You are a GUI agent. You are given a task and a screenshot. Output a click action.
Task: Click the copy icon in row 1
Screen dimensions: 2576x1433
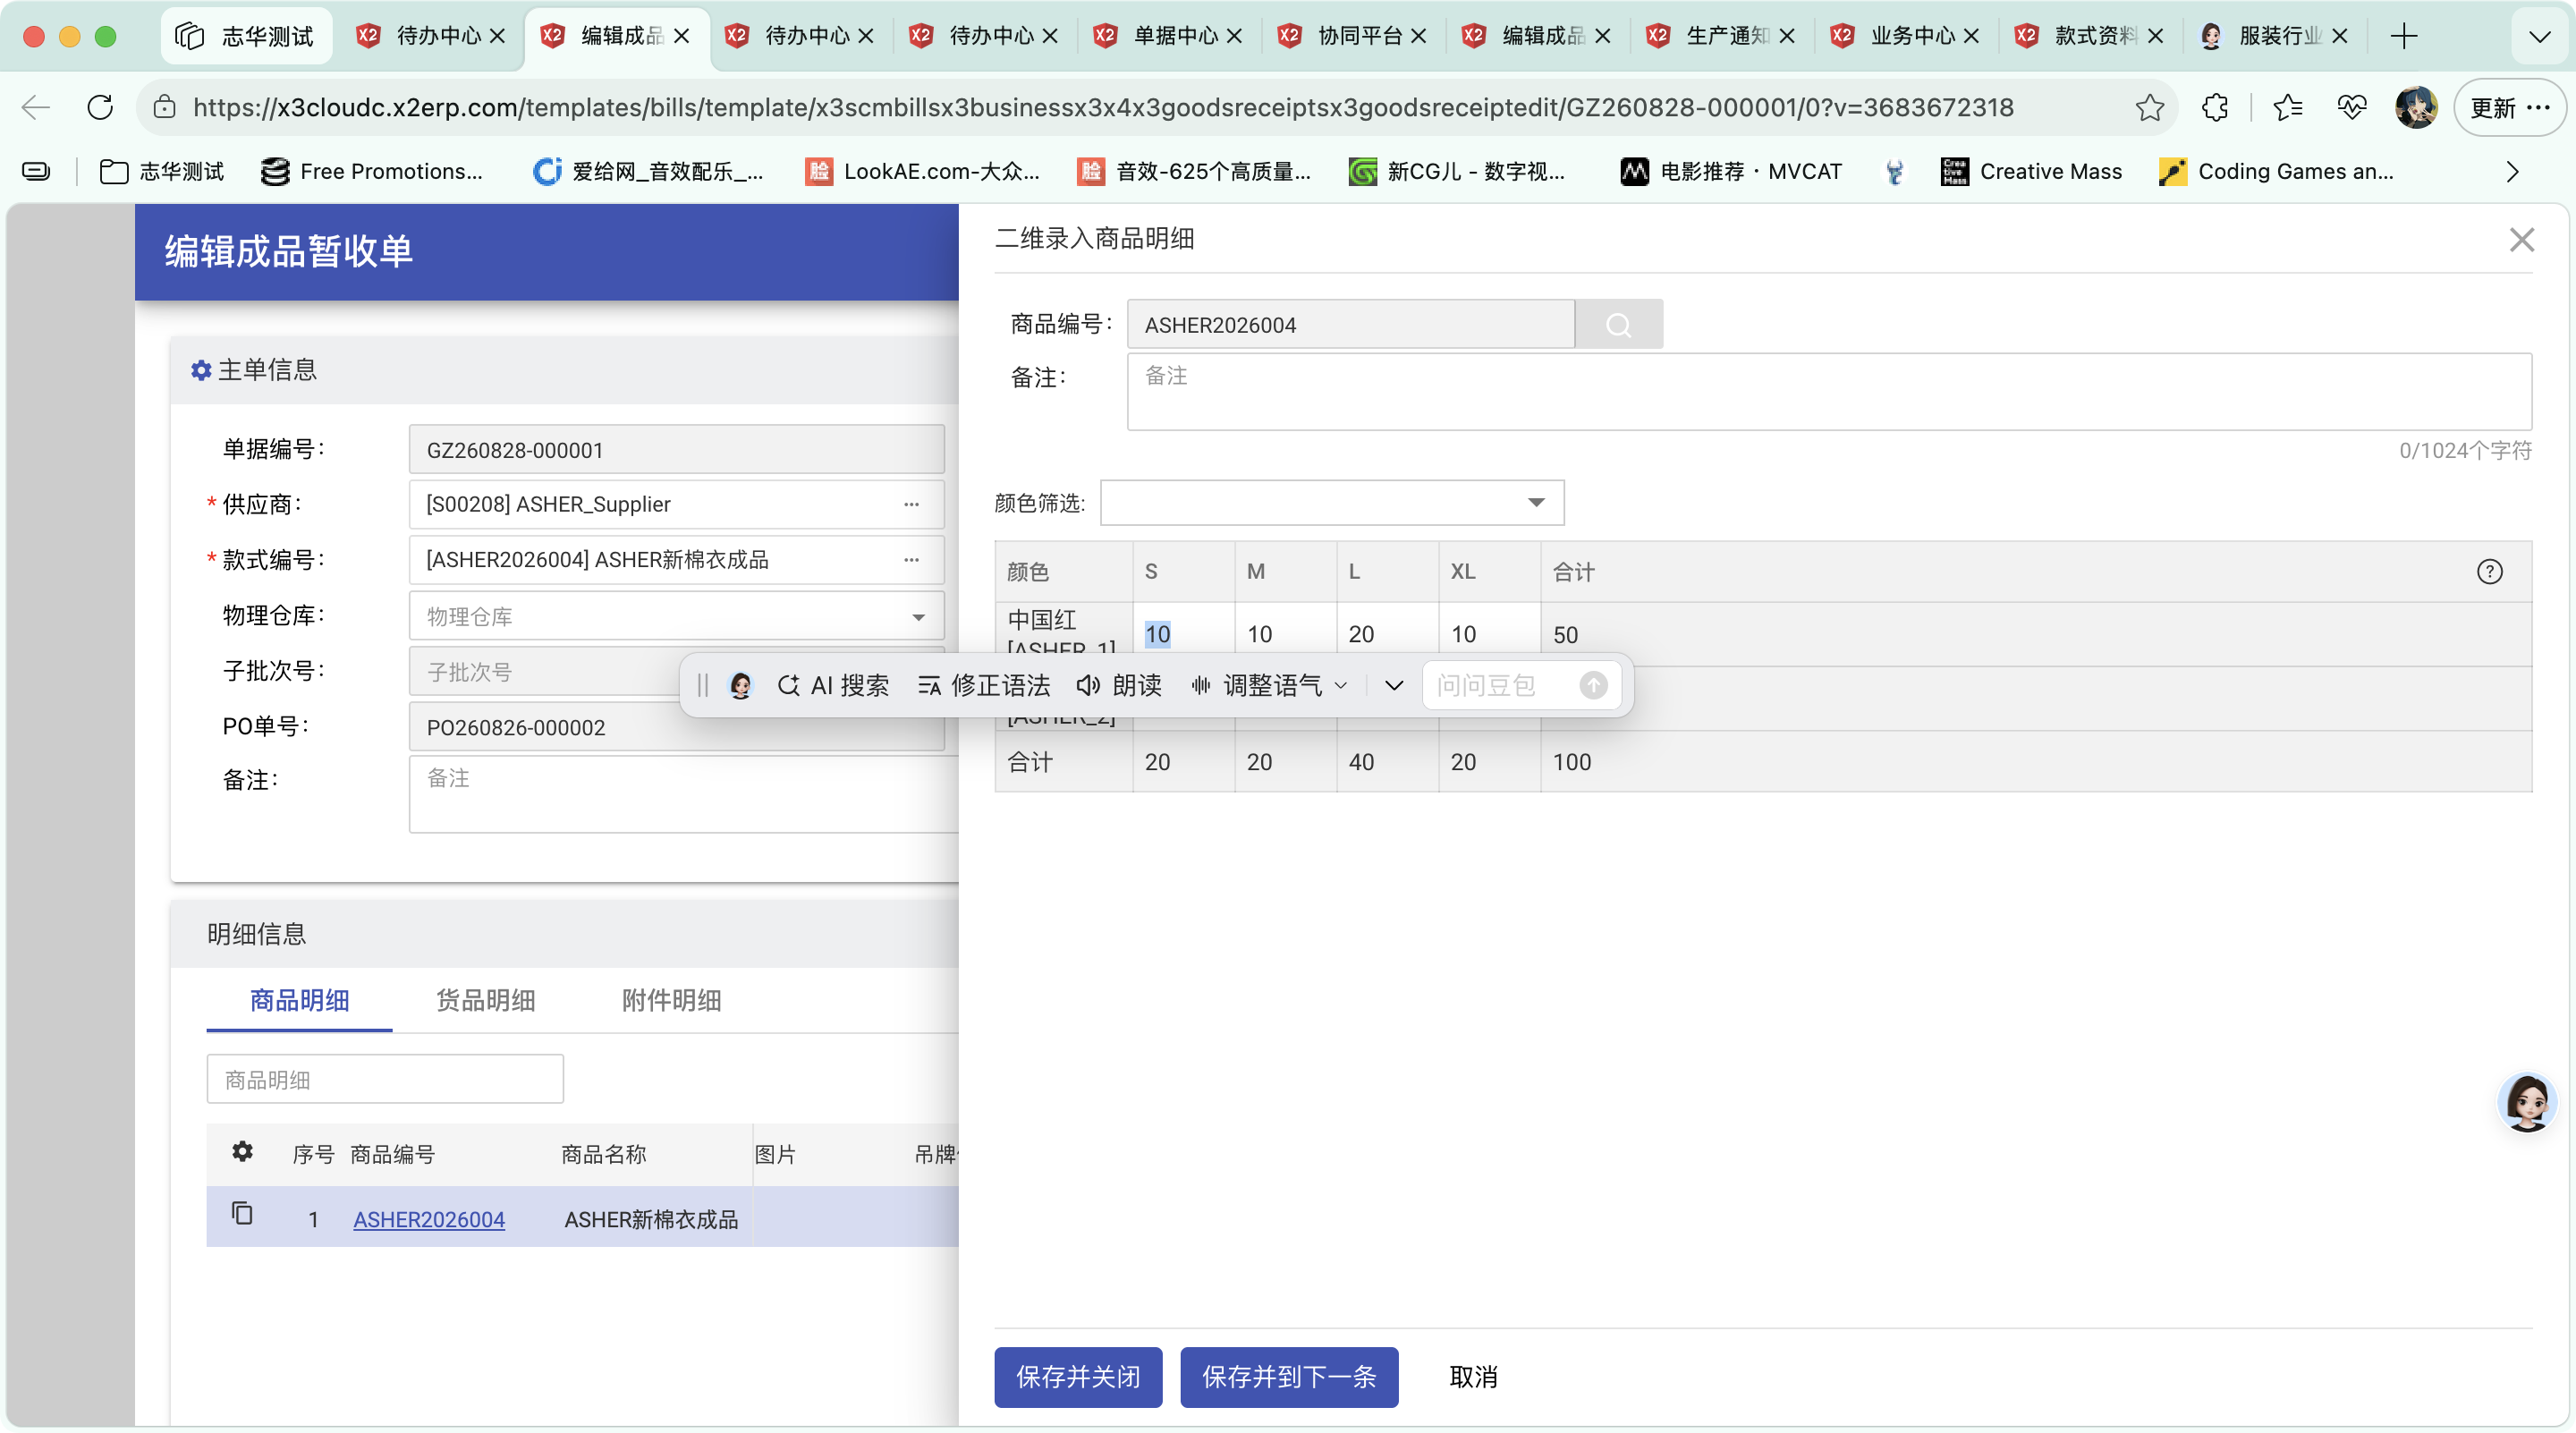click(242, 1215)
